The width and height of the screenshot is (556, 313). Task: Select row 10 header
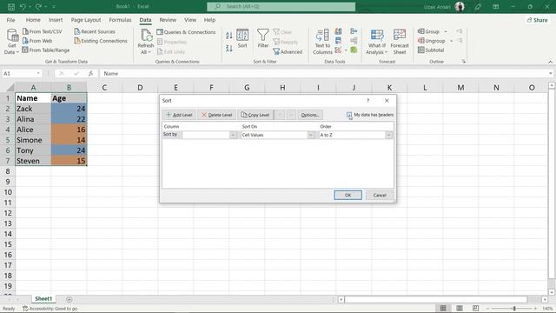coord(8,192)
